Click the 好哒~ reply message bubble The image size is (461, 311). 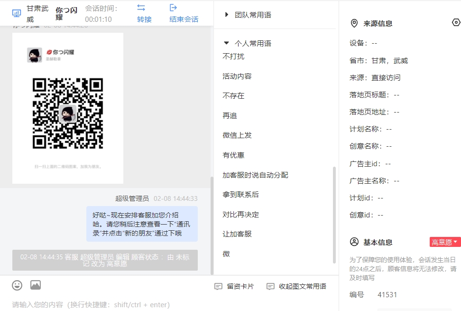pos(142,224)
